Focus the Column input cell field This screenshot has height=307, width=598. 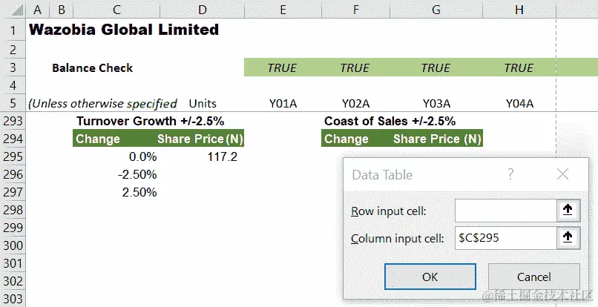pos(505,238)
